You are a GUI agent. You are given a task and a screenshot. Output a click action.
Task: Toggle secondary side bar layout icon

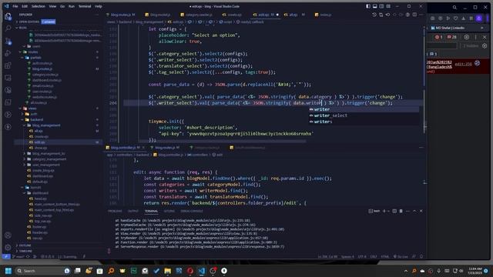pos(381,6)
